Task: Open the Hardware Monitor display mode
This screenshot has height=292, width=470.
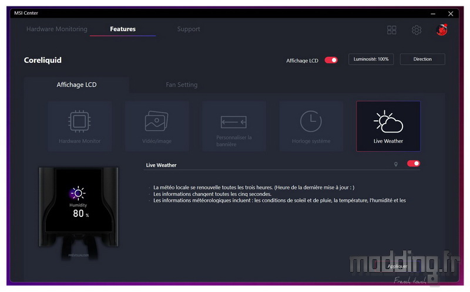Action: [x=80, y=126]
